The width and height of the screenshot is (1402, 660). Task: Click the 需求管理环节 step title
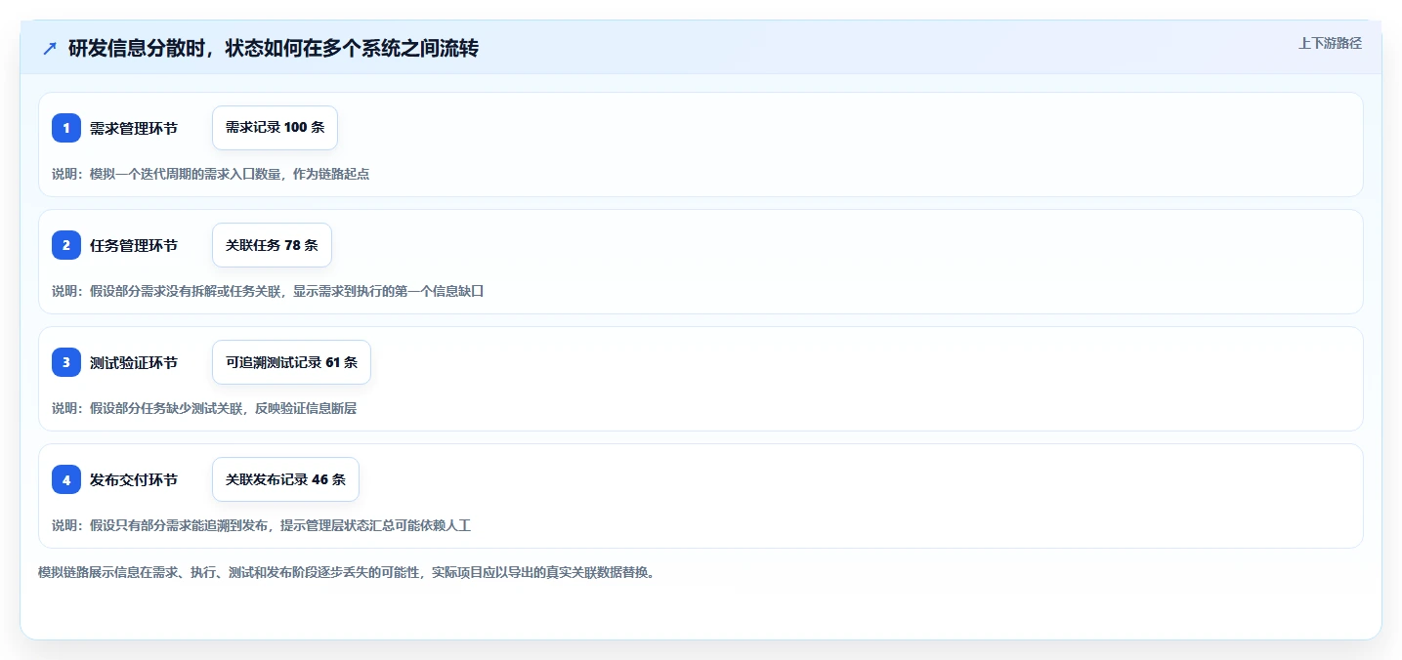pyautogui.click(x=134, y=128)
